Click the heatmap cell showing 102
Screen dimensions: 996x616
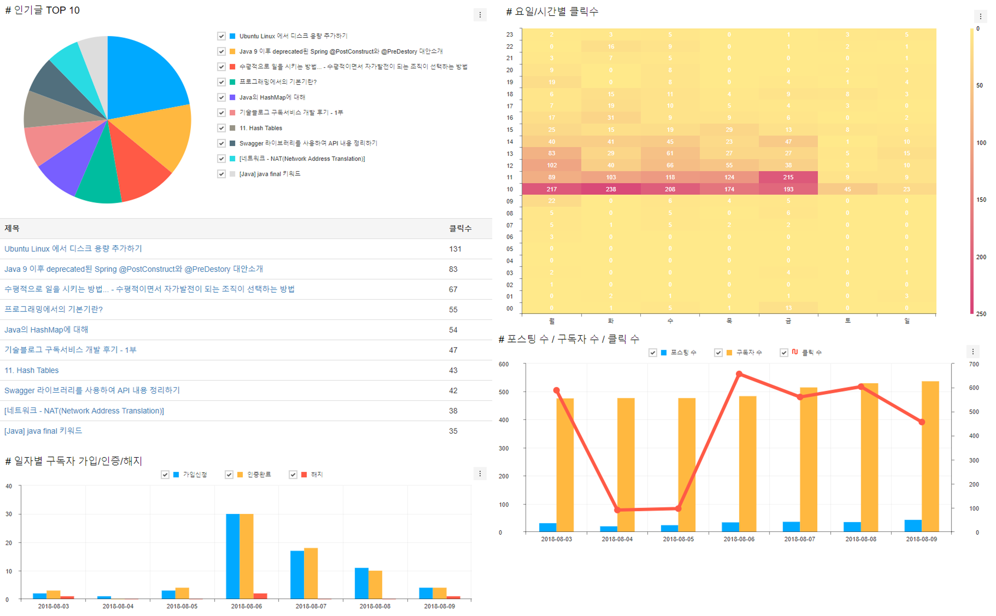click(552, 165)
